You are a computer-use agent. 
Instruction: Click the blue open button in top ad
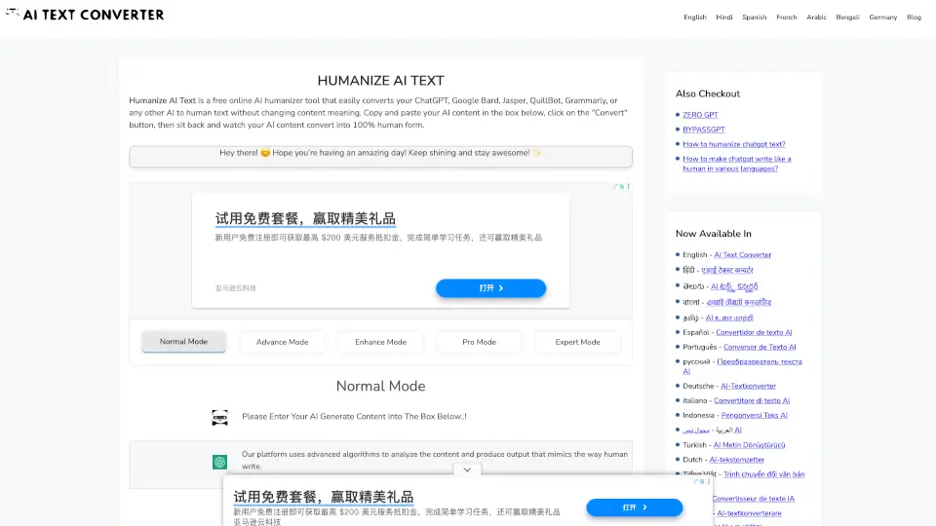click(x=490, y=288)
